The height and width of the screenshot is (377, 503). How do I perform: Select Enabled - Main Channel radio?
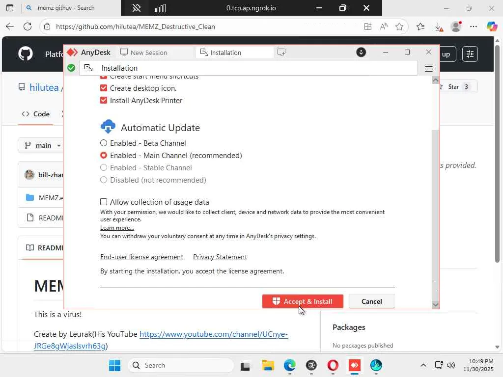pyautogui.click(x=104, y=156)
